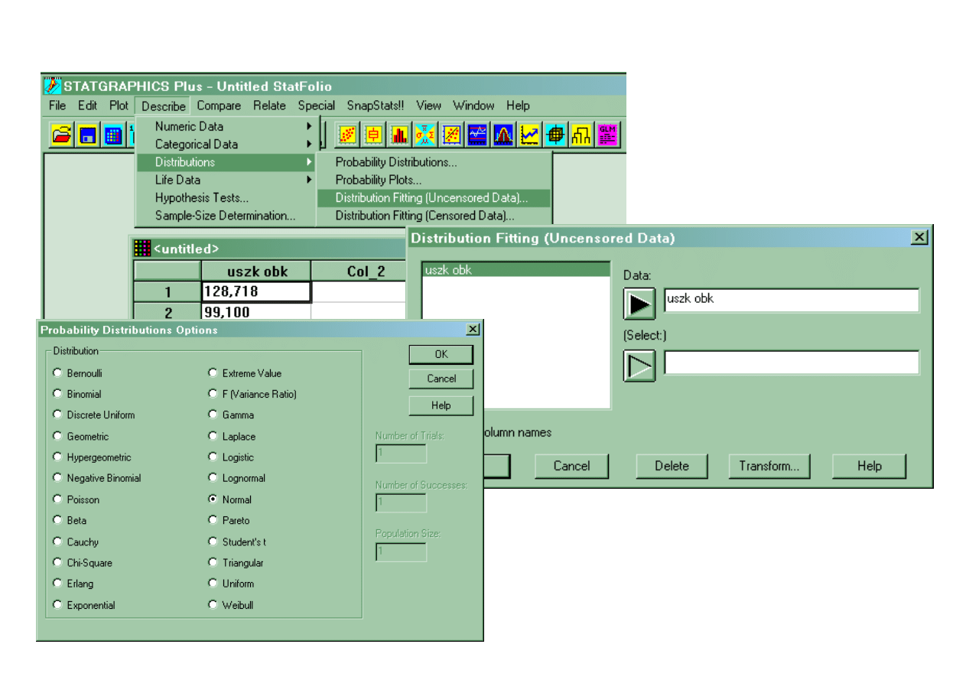Click the 'uszk obk' column header

click(x=256, y=271)
